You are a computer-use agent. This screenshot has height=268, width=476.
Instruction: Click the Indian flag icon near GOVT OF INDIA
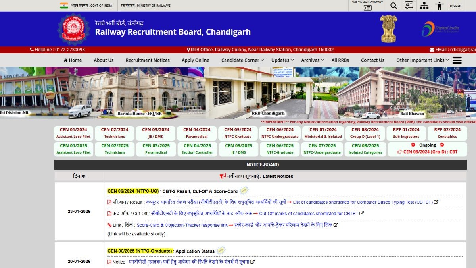[64, 5]
